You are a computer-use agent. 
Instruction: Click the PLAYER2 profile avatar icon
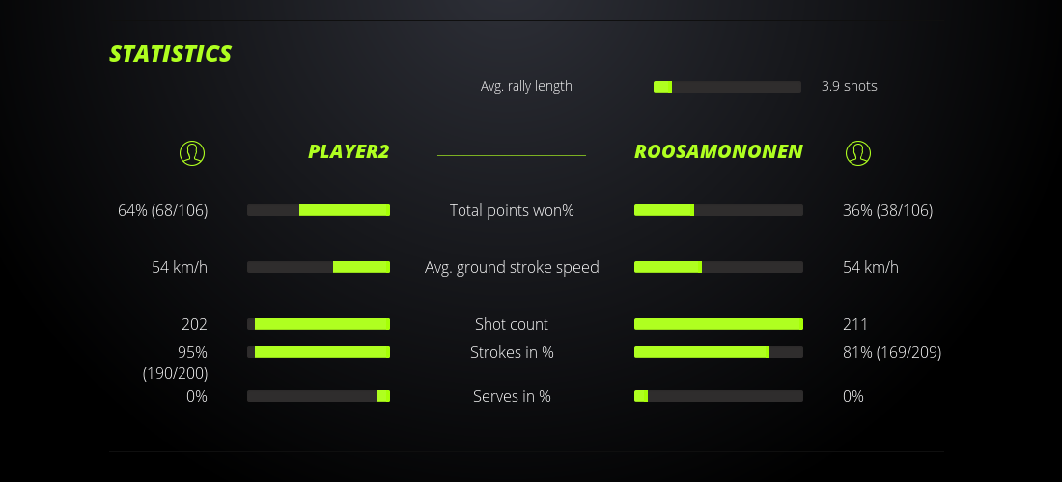pyautogui.click(x=192, y=152)
